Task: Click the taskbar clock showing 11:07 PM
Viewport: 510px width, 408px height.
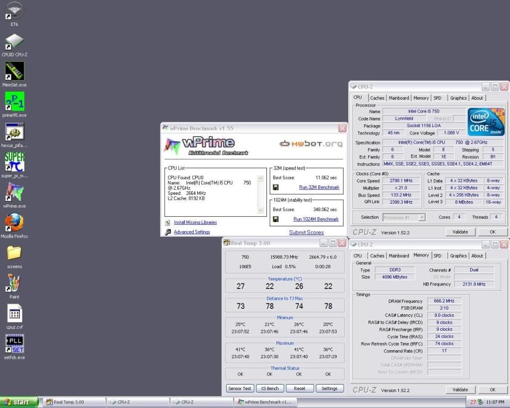Action: tap(495, 402)
